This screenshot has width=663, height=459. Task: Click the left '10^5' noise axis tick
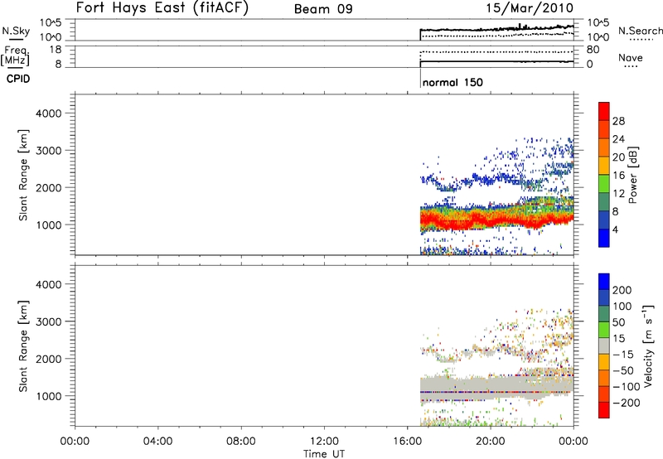pos(51,22)
